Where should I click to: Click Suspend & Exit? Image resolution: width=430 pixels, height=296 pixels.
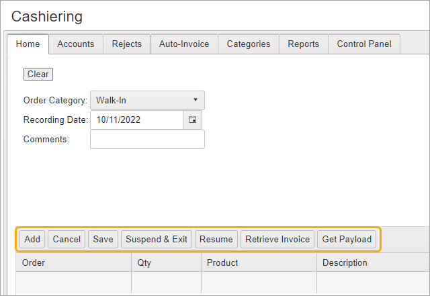tap(157, 239)
